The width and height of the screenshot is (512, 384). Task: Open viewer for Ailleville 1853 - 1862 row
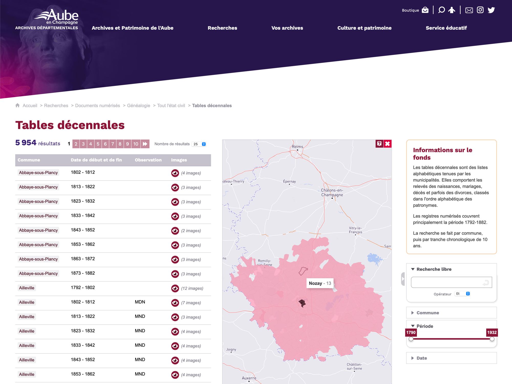click(x=175, y=375)
